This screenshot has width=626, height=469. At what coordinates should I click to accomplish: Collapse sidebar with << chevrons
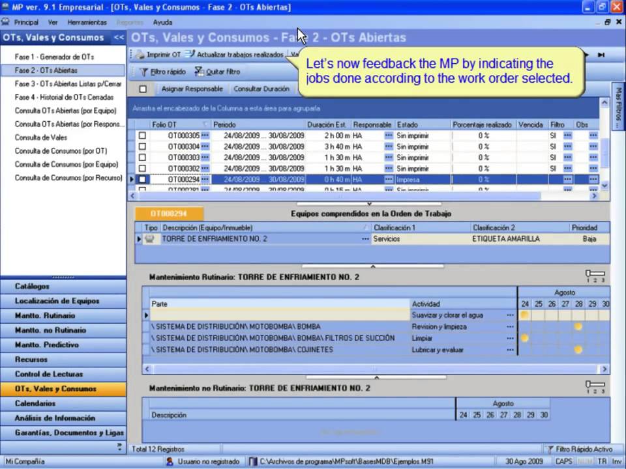(x=119, y=38)
